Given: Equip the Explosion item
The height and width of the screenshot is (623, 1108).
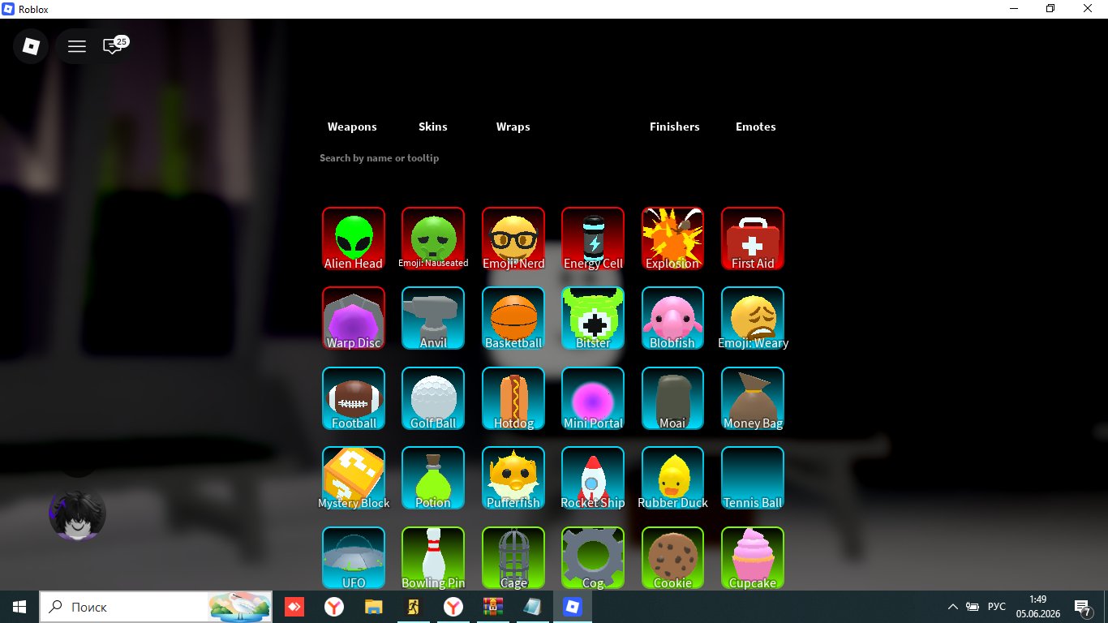Looking at the screenshot, I should pyautogui.click(x=673, y=238).
